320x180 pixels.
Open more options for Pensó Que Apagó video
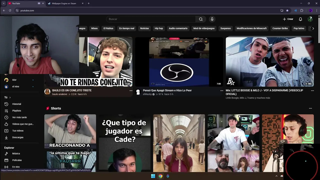pyautogui.click(x=221, y=91)
